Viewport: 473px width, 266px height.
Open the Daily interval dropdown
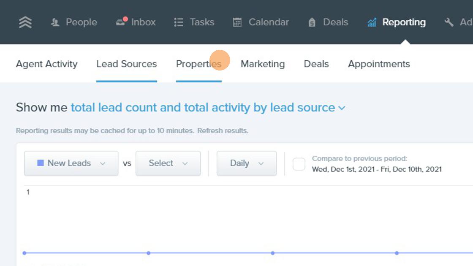[247, 163]
